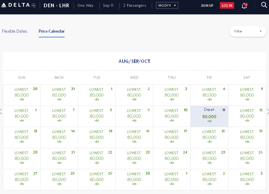Screen dimensions: 269x194
Task: Select Friday 25 lowest fare cell
Action: point(209,158)
